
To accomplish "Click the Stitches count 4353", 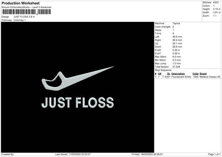I will (216, 3).
